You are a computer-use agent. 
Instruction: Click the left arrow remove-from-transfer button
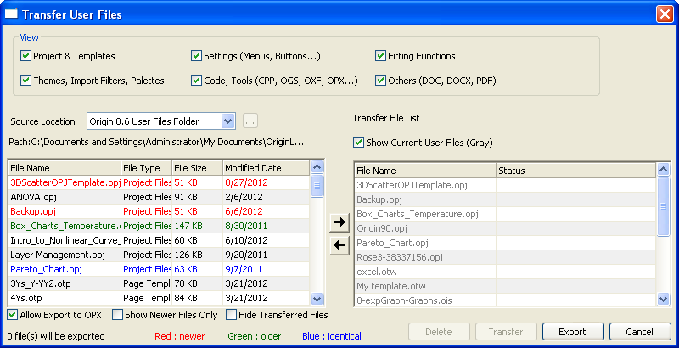(339, 245)
